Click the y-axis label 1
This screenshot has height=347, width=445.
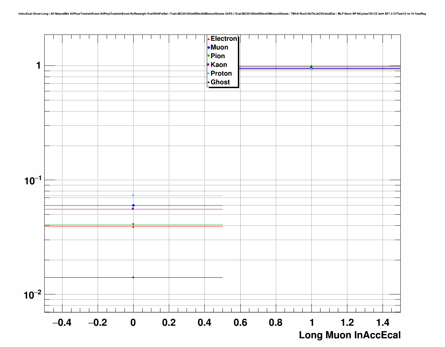[x=39, y=65]
